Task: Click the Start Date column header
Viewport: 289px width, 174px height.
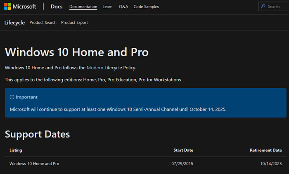Action: click(x=183, y=150)
